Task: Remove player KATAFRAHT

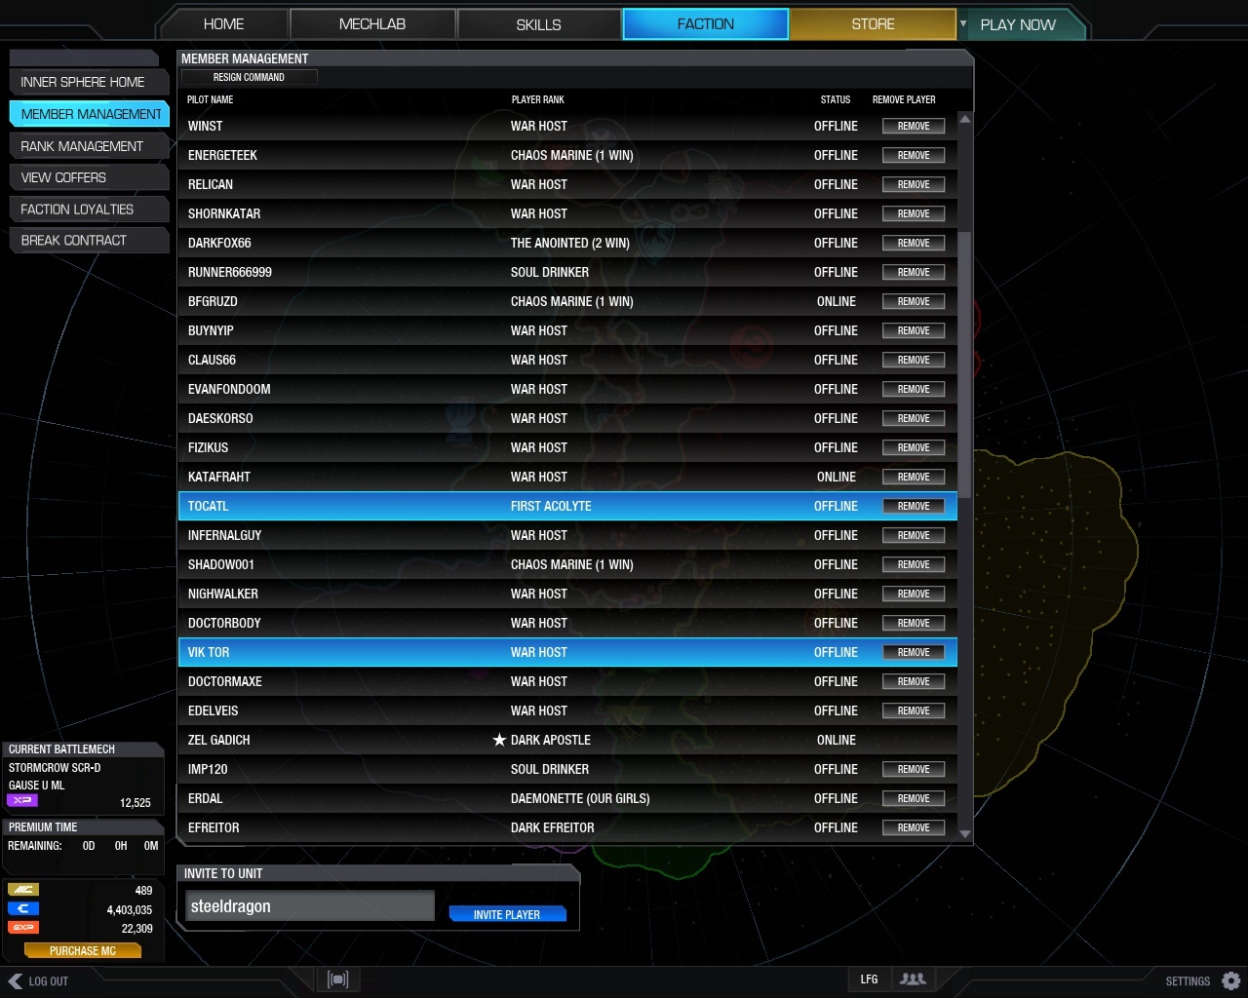Action: [914, 477]
